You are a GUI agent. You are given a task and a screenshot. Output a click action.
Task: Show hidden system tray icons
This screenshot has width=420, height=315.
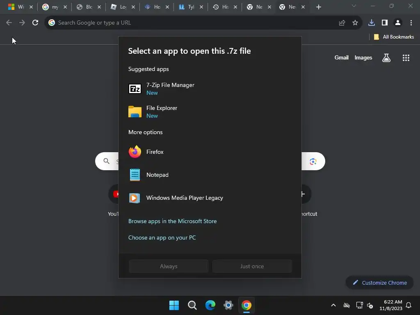point(333,305)
